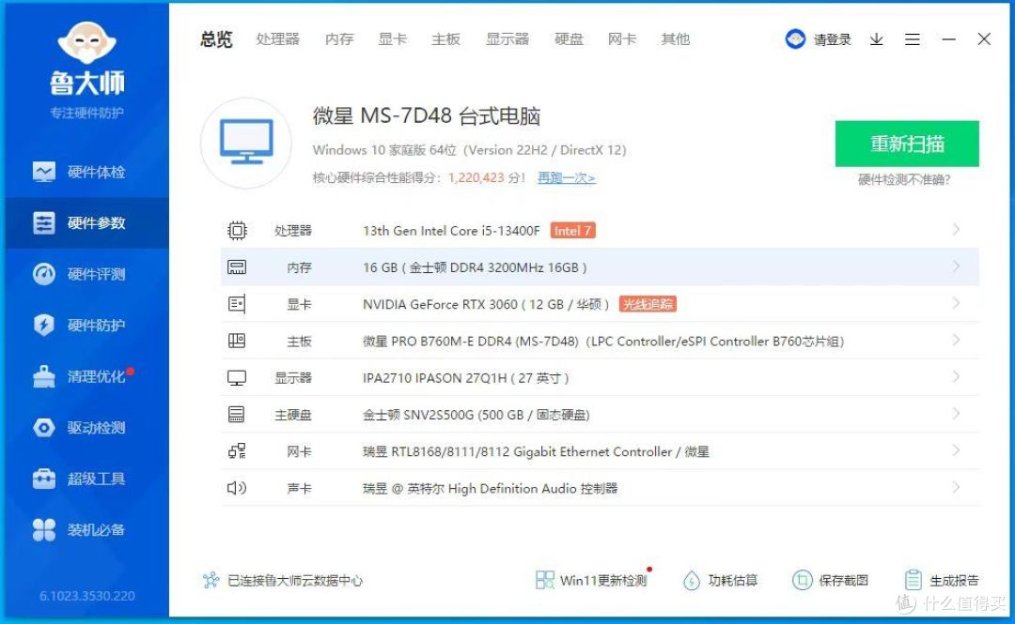Click the 光线追踪 badge

tap(648, 304)
